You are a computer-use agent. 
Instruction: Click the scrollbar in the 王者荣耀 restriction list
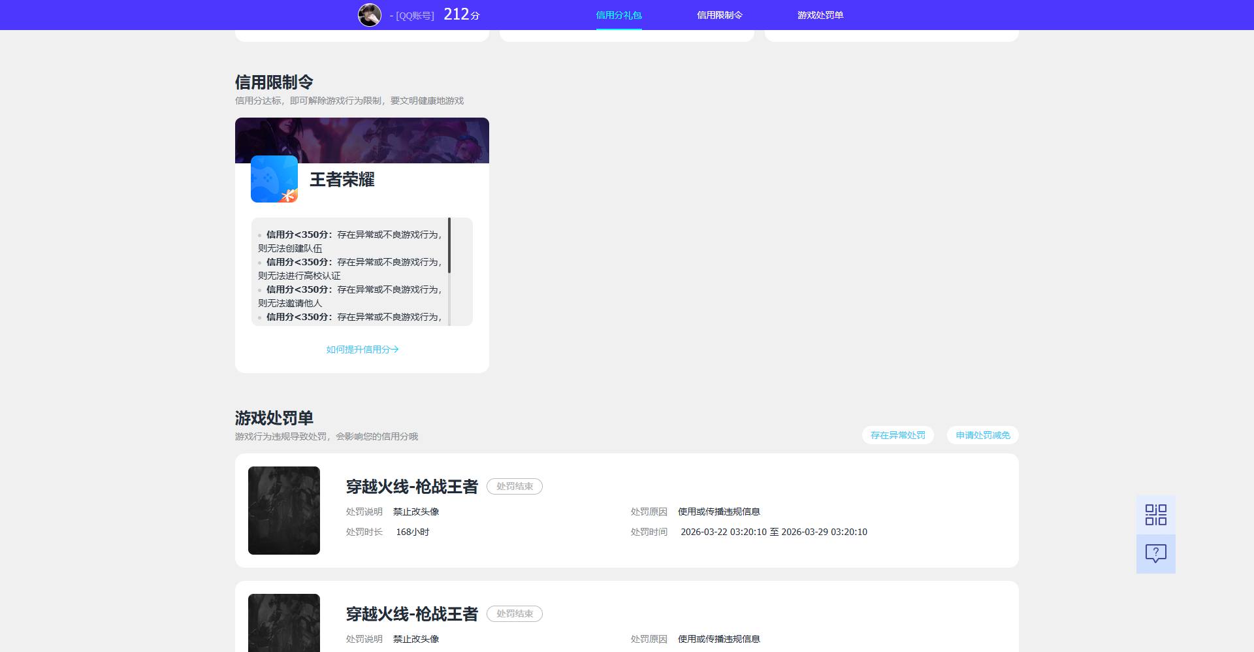tap(449, 246)
